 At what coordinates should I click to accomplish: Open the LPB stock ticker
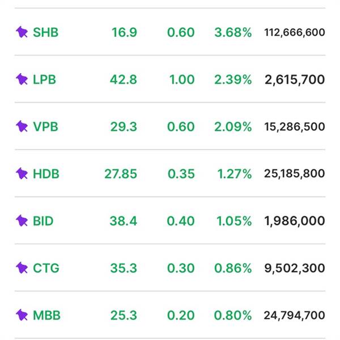[x=45, y=79]
